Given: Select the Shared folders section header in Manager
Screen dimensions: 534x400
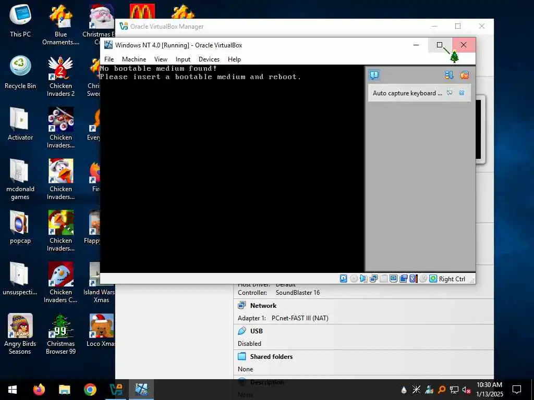Looking at the screenshot, I should [x=271, y=356].
